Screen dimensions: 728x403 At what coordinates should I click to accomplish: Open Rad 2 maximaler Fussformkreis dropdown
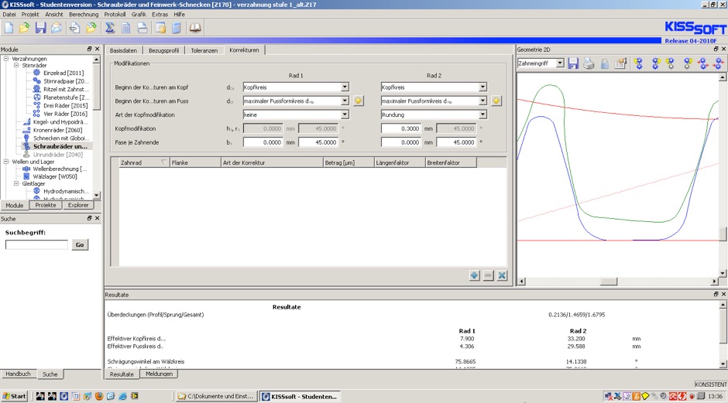[482, 101]
